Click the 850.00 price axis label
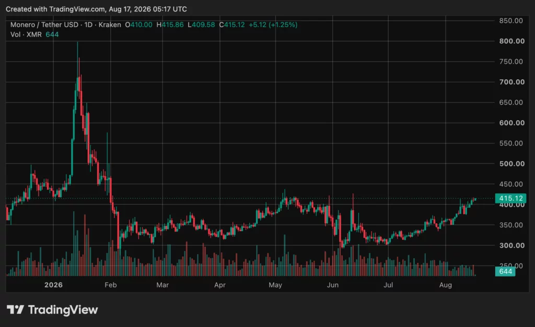 (511, 21)
